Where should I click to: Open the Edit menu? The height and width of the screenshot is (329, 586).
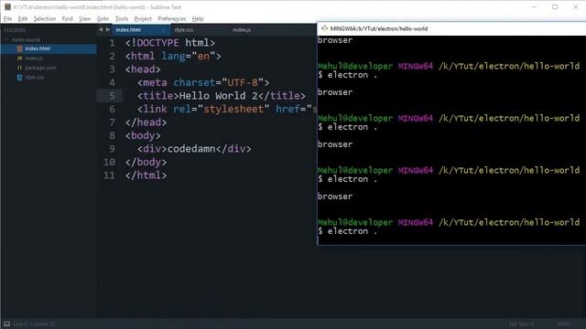[22, 18]
